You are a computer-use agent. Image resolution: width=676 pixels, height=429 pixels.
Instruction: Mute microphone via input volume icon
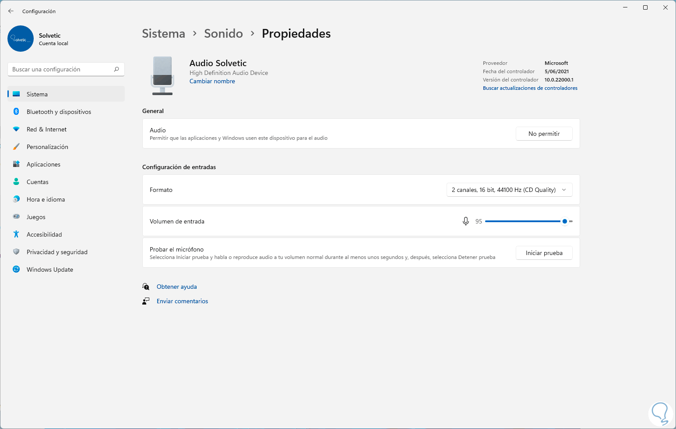[x=465, y=221]
